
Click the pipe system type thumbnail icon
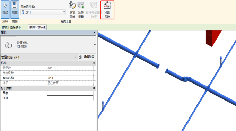point(8,45)
